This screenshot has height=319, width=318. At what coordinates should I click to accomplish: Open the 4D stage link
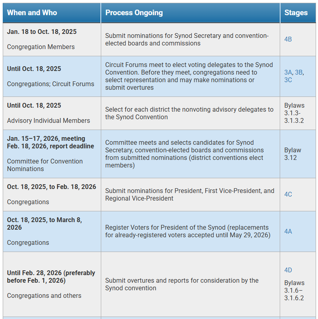point(288,270)
